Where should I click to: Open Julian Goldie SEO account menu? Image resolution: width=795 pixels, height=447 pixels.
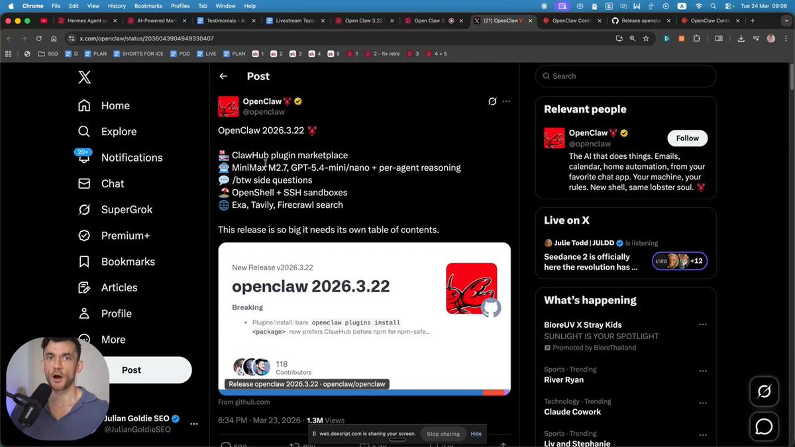pyautogui.click(x=194, y=424)
